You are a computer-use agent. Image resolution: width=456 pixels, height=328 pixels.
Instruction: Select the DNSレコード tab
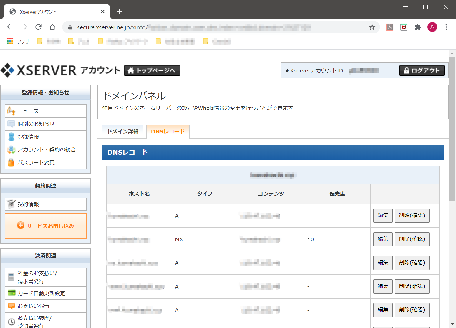click(x=168, y=131)
